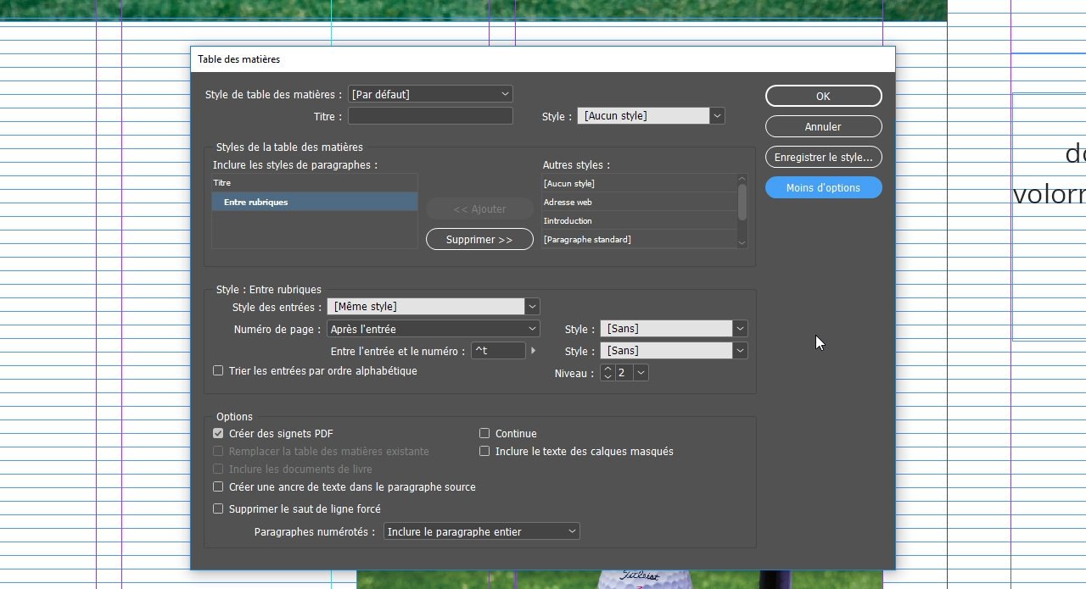Select [Paragraphe standard] in Autres styles

pos(639,239)
